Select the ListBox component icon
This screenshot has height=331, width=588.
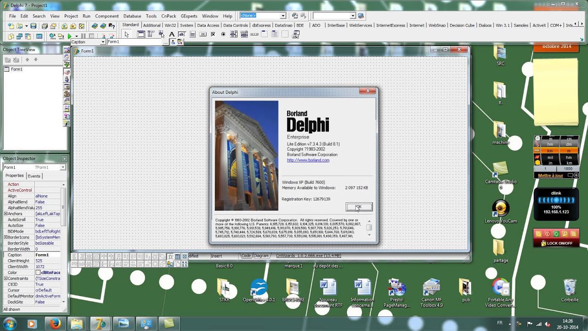(x=234, y=34)
